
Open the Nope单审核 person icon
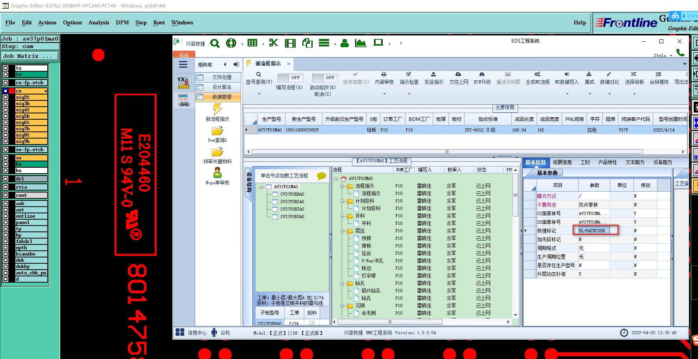pyautogui.click(x=217, y=173)
